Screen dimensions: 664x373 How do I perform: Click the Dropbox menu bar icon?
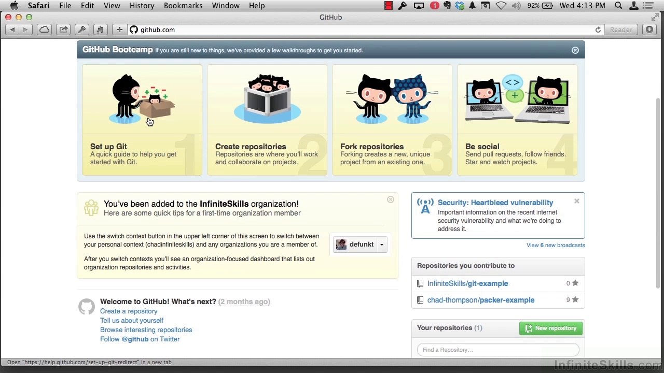click(x=460, y=6)
